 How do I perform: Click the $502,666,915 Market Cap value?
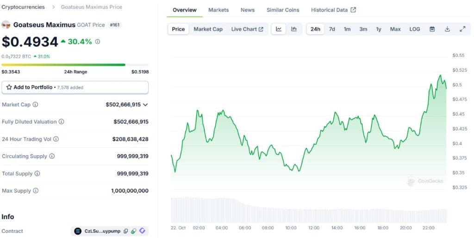coord(123,104)
